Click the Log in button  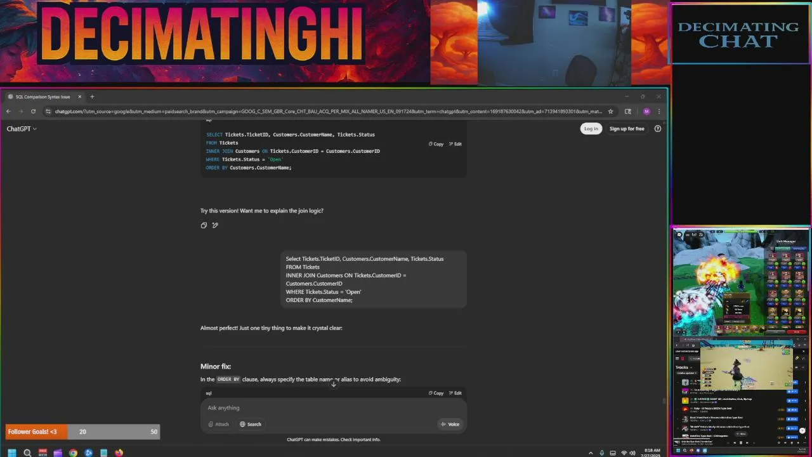591,129
